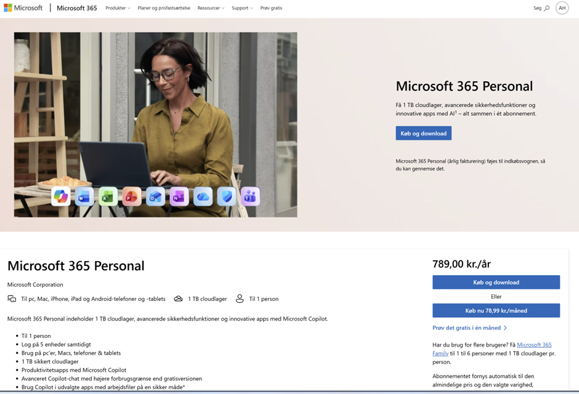Click the person icon beside 'Til 1 person'

[240, 299]
